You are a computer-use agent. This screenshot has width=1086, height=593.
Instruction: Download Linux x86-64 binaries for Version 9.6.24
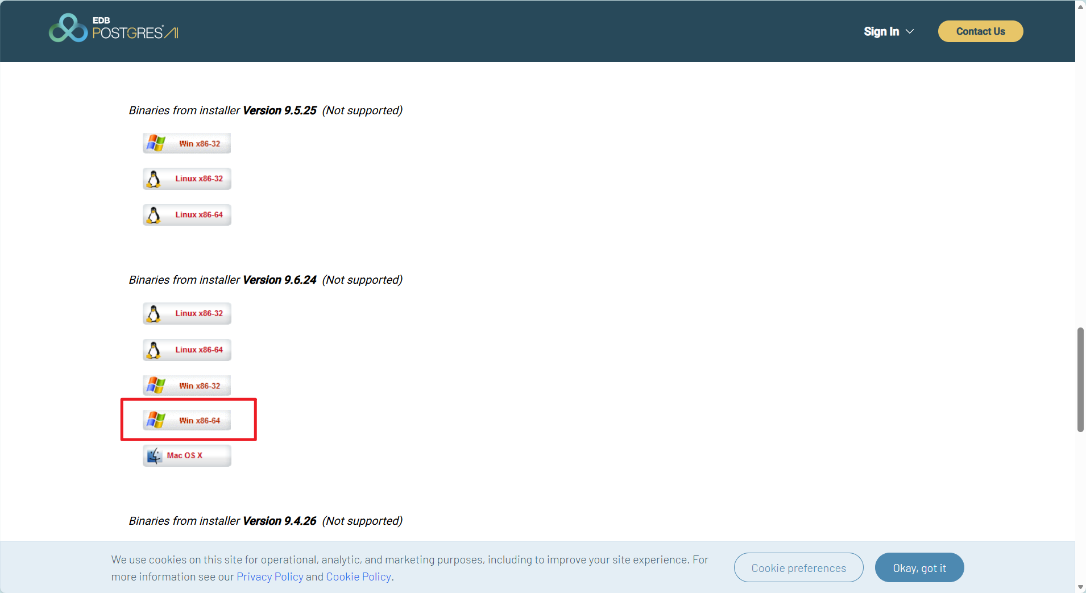[x=186, y=349]
